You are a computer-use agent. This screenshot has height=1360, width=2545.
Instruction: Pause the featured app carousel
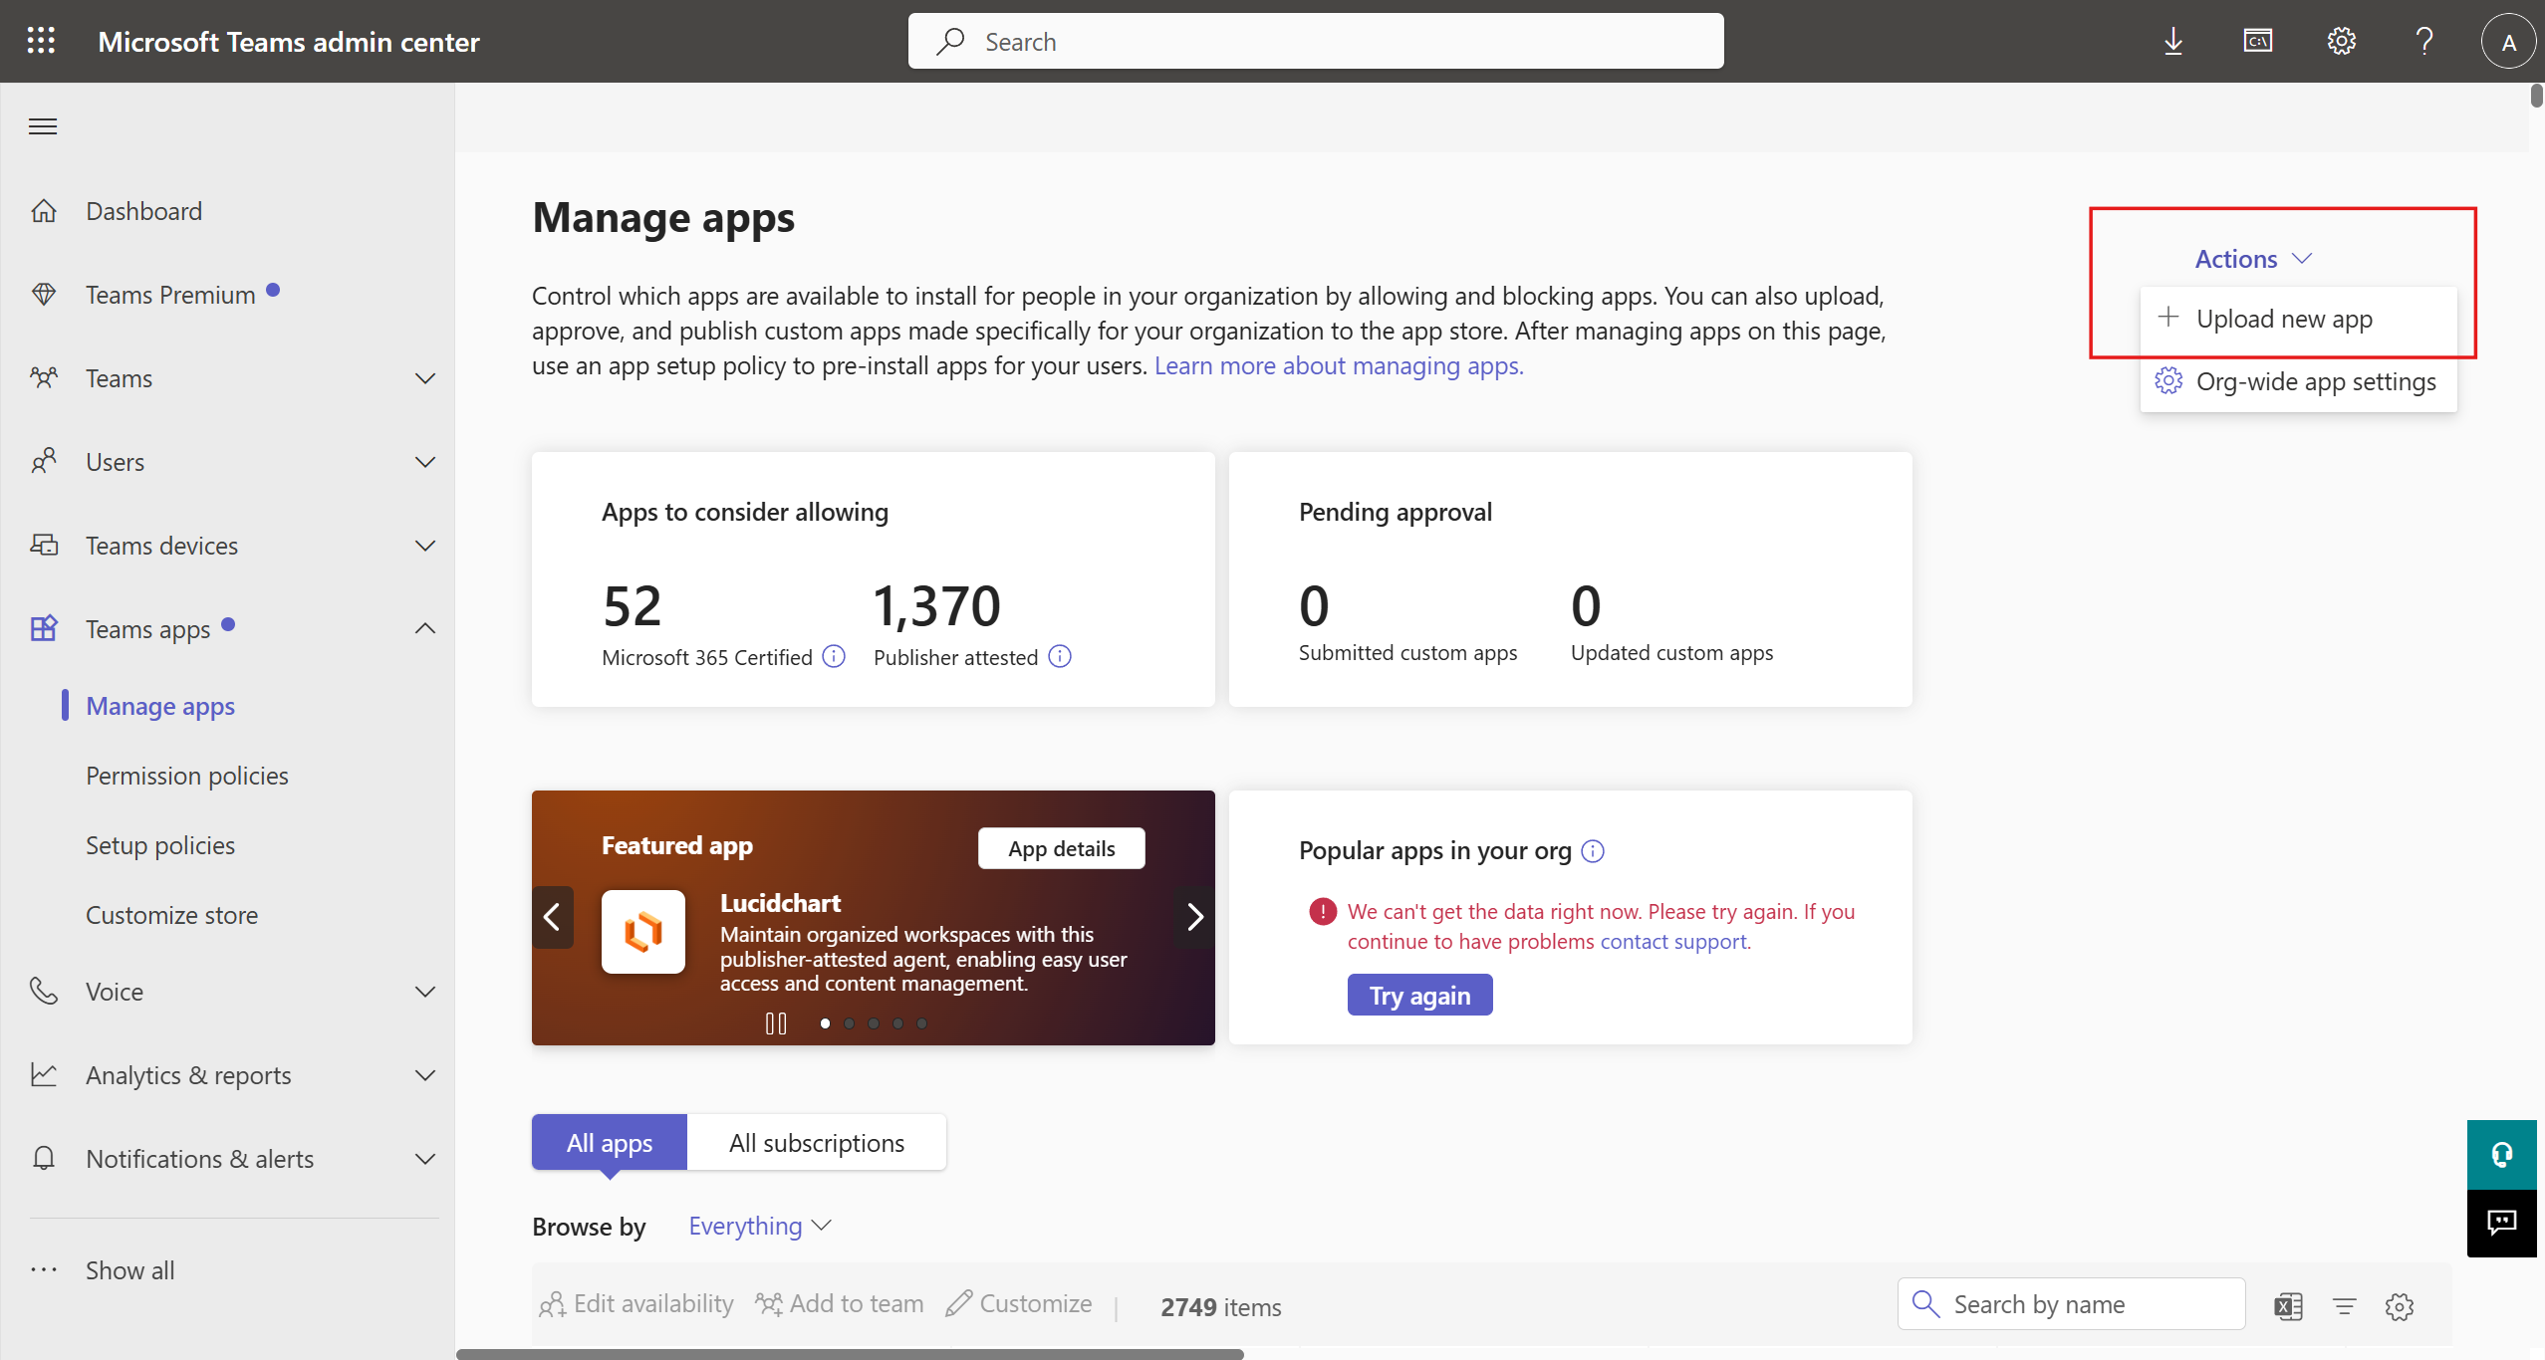776,1022
